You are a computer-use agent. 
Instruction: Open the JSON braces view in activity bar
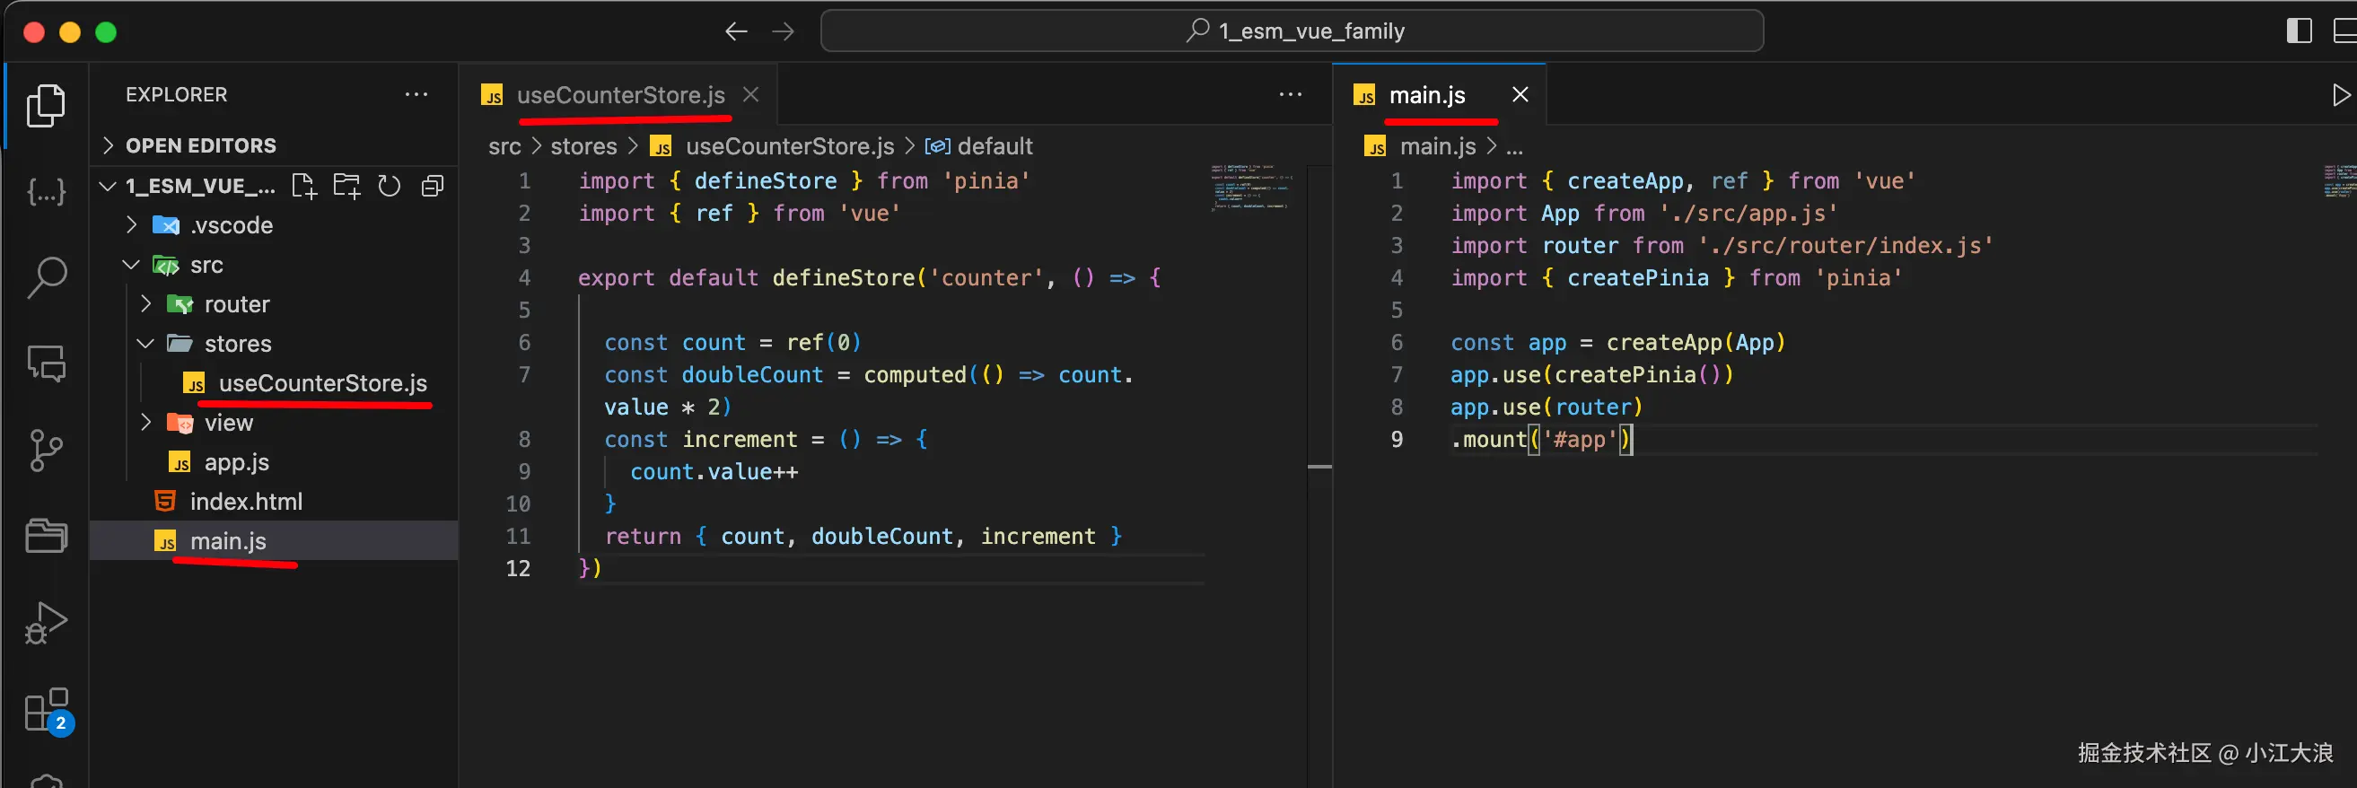(x=46, y=191)
